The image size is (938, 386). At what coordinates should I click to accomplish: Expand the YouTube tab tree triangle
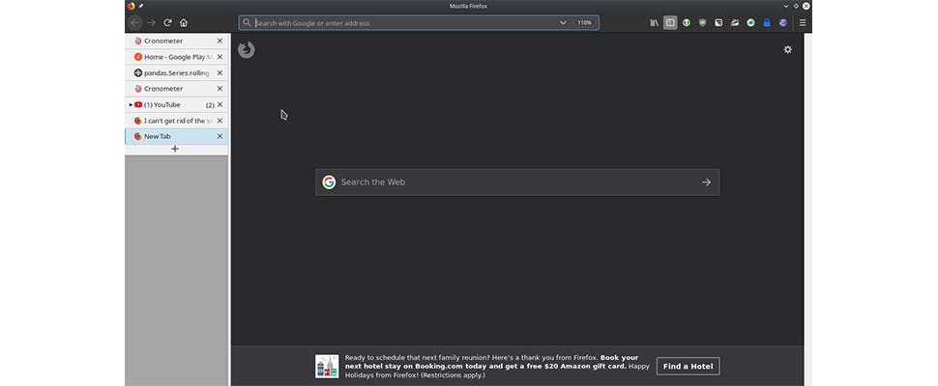(x=131, y=104)
